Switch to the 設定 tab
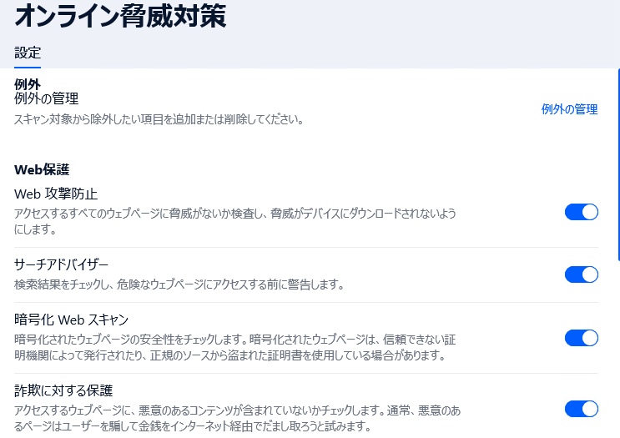Screen dimensions: 620x438 tap(28, 53)
